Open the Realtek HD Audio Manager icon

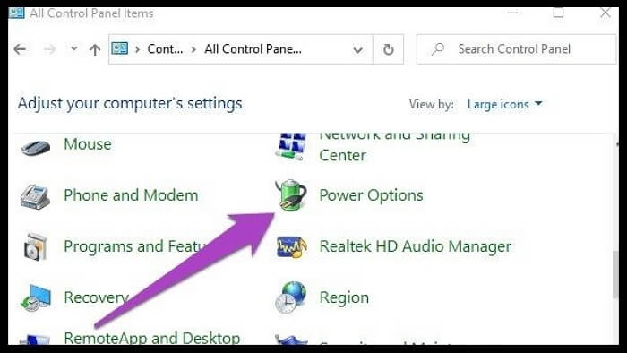[x=291, y=247]
